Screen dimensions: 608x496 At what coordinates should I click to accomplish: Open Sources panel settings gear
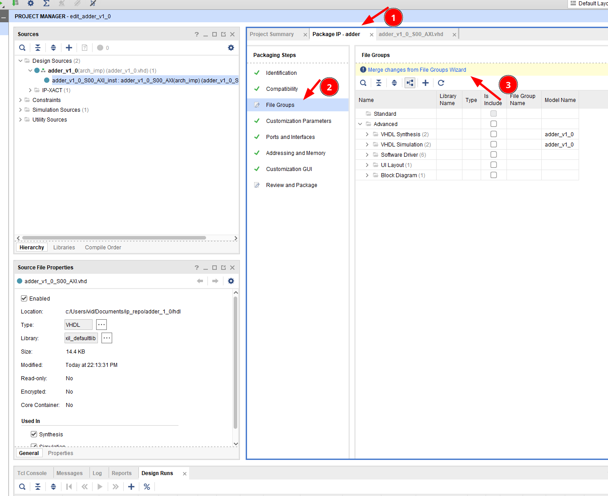pyautogui.click(x=231, y=48)
